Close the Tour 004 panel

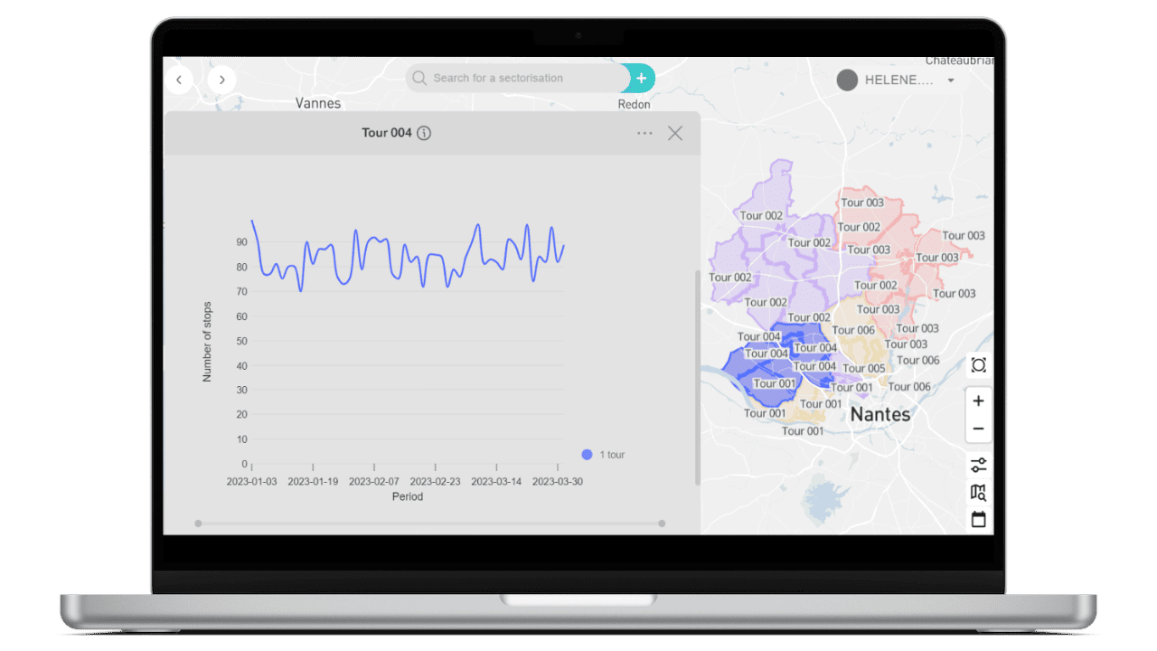pyautogui.click(x=675, y=133)
